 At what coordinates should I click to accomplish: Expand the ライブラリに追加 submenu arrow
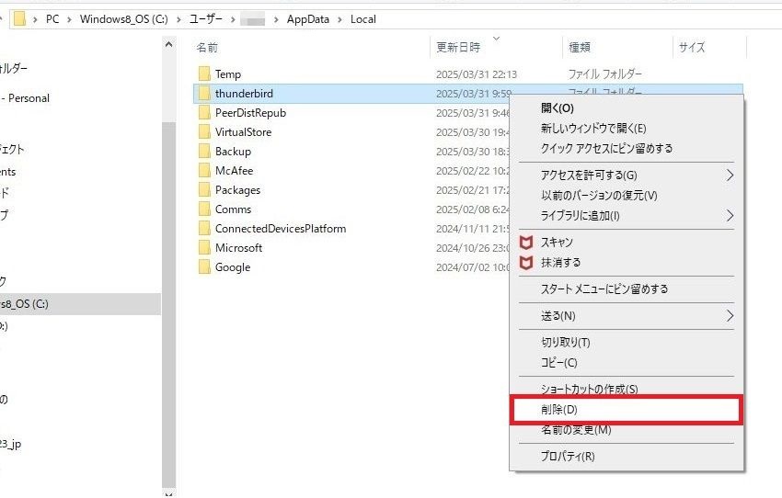pyautogui.click(x=730, y=216)
